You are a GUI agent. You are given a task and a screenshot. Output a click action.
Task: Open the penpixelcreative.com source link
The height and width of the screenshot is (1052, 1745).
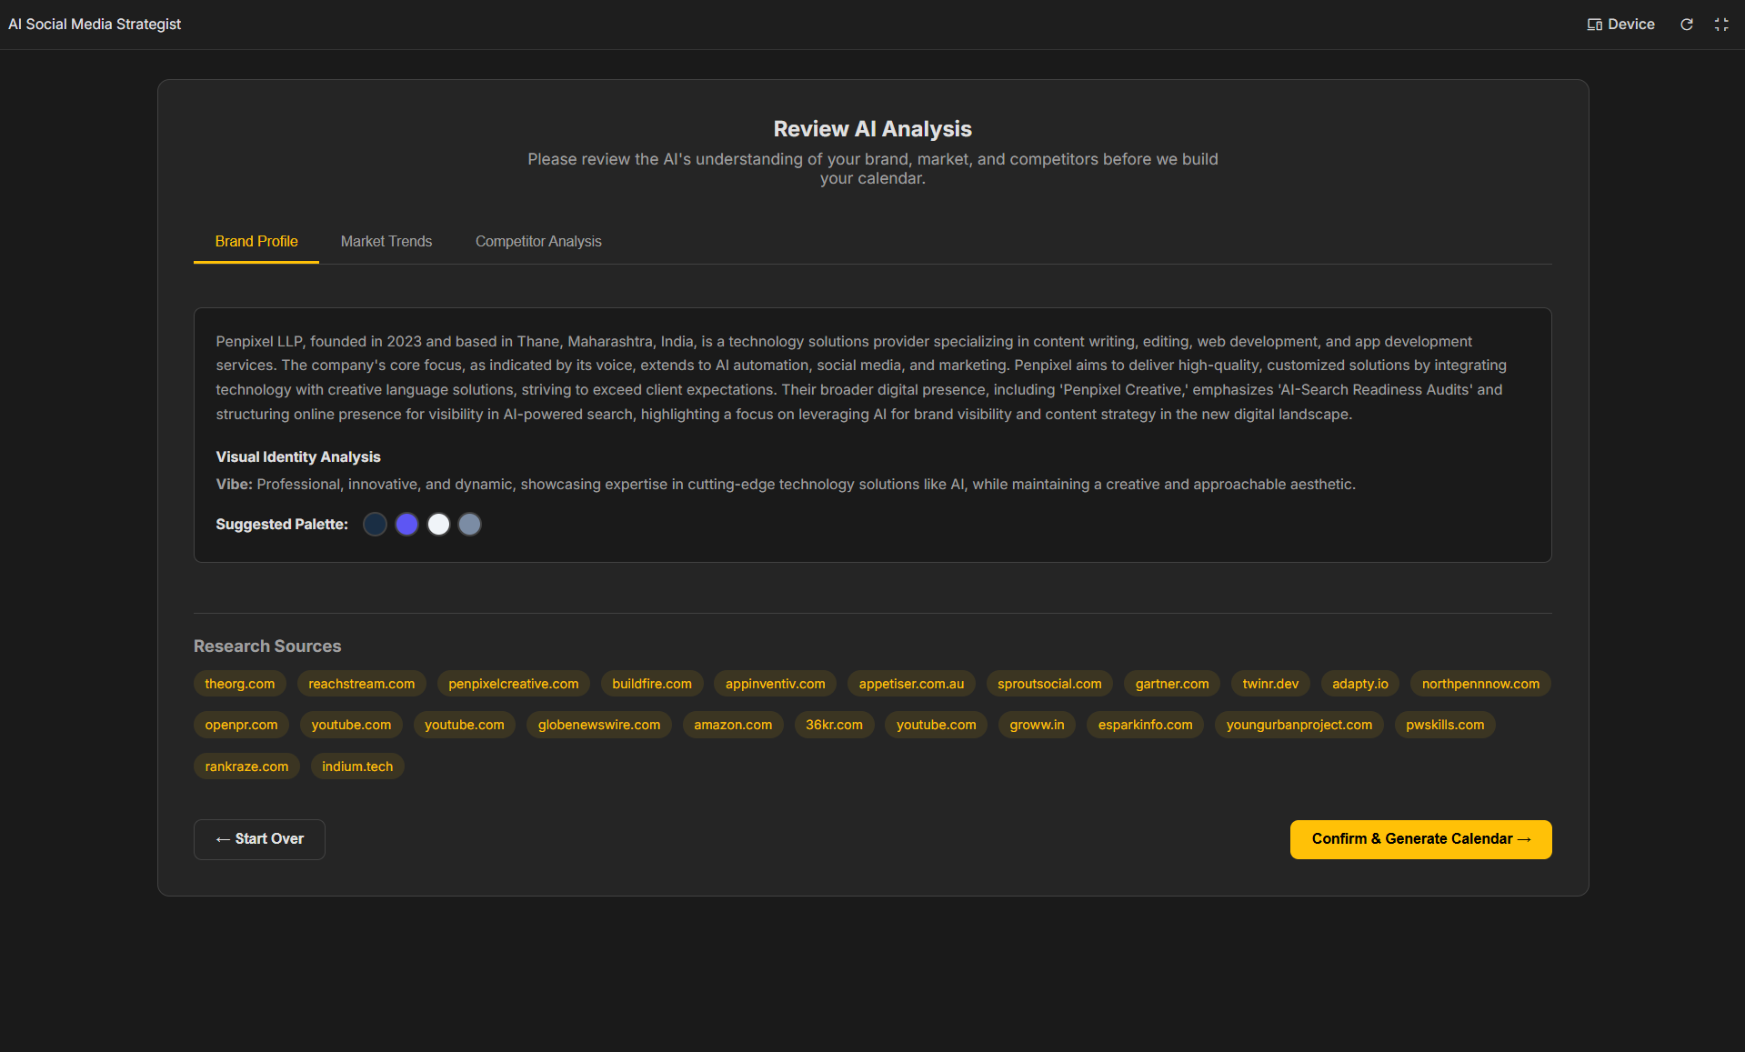pos(514,684)
